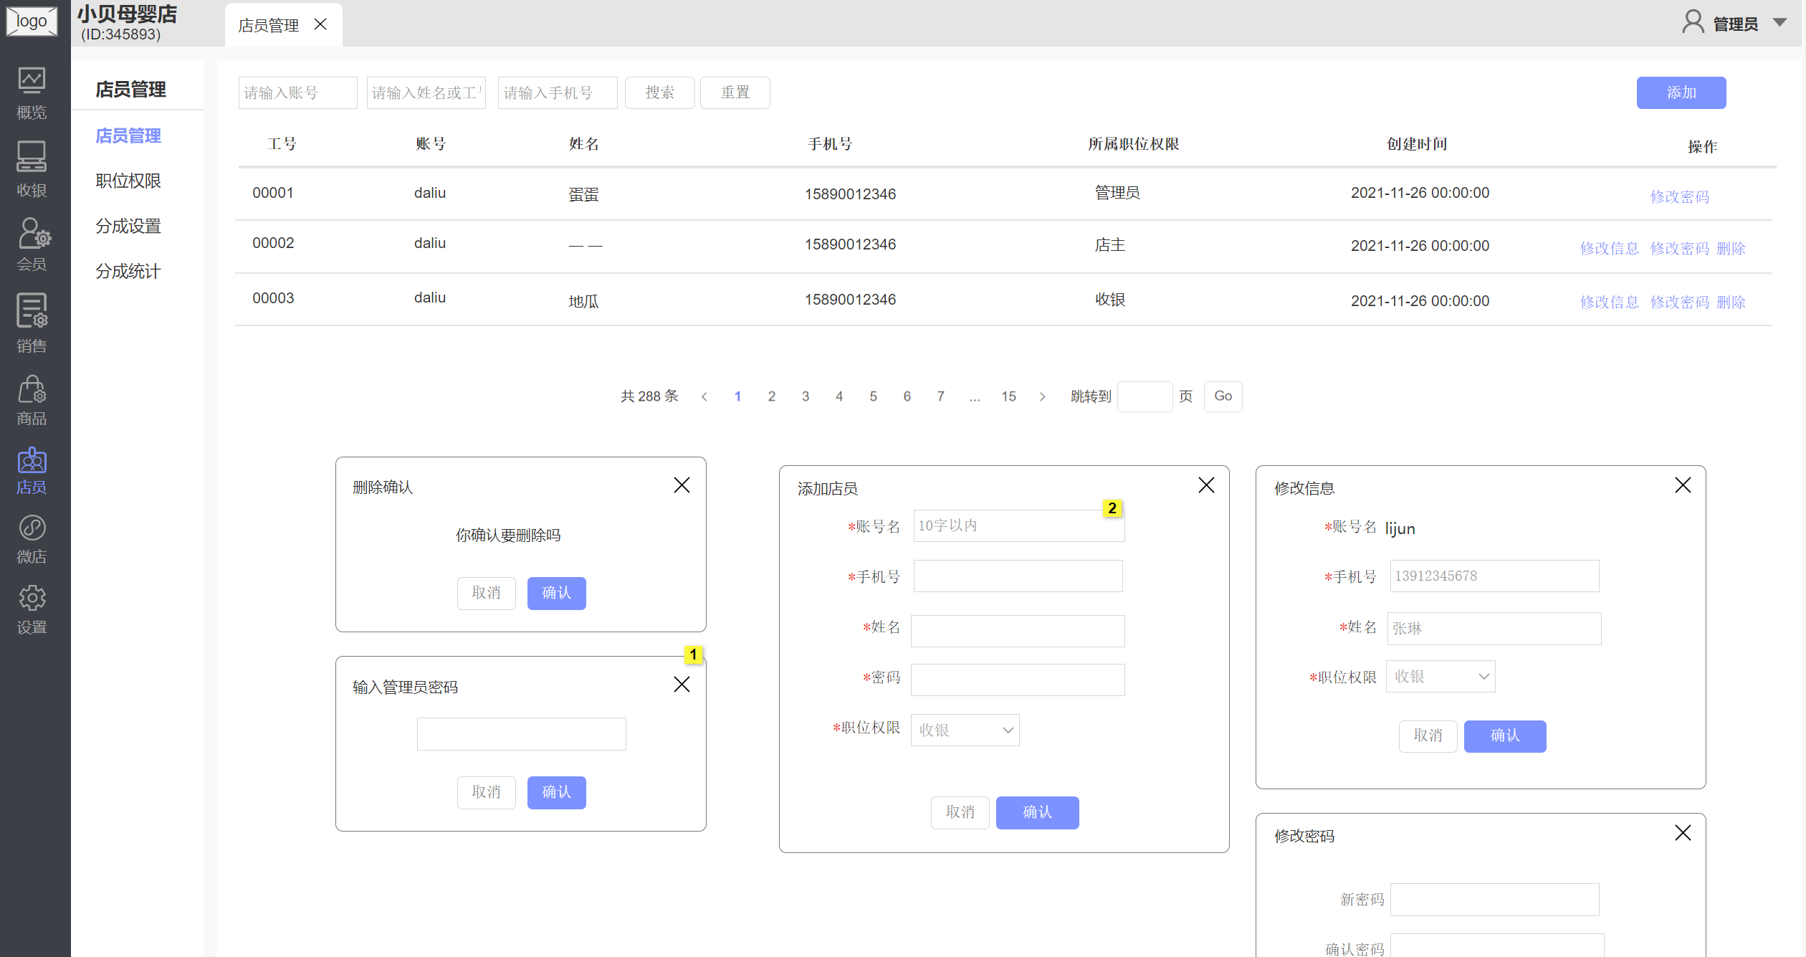Click the 跳转到 page number input

(1145, 396)
